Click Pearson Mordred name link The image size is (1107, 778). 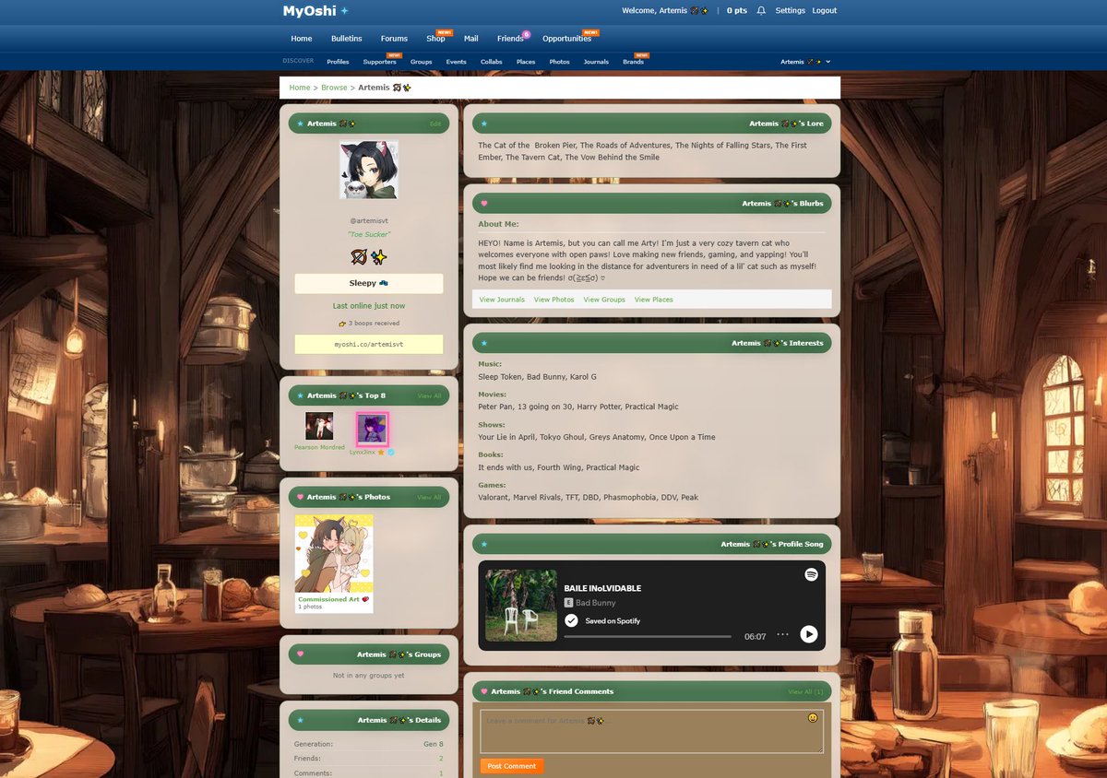pos(319,447)
